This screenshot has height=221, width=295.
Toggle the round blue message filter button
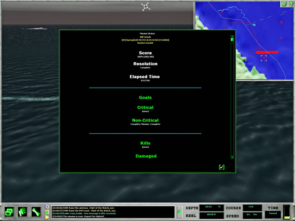47,207
